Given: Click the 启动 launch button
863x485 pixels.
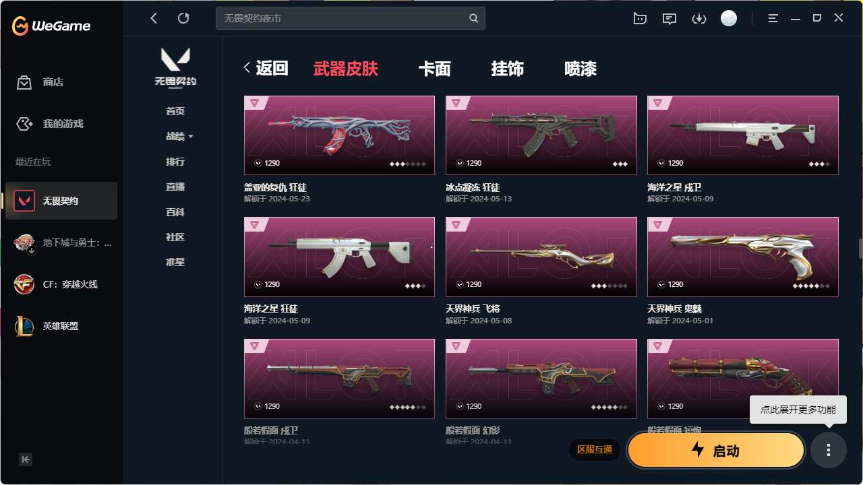Looking at the screenshot, I should pos(716,450).
